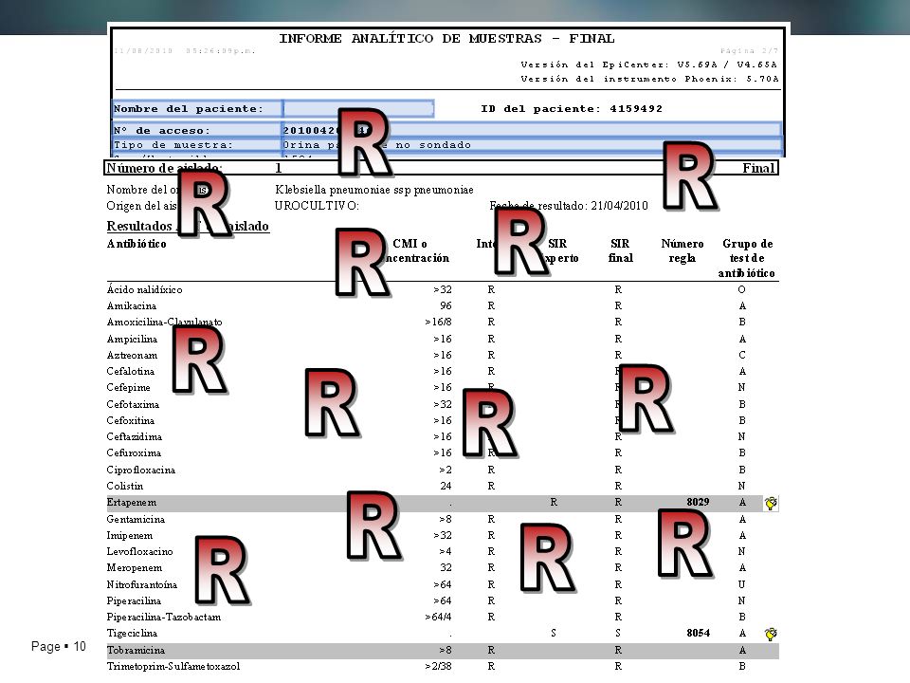Click the 'Cefoxitina' antibiotic name

point(131,420)
